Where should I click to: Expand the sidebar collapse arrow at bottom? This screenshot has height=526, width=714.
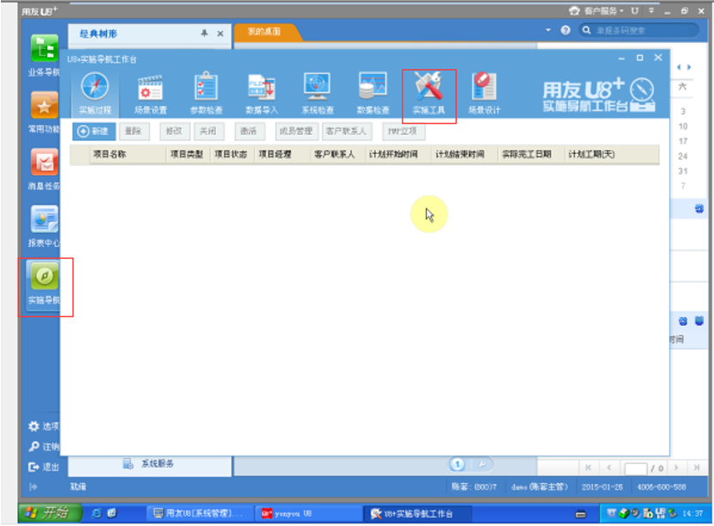pyautogui.click(x=33, y=487)
